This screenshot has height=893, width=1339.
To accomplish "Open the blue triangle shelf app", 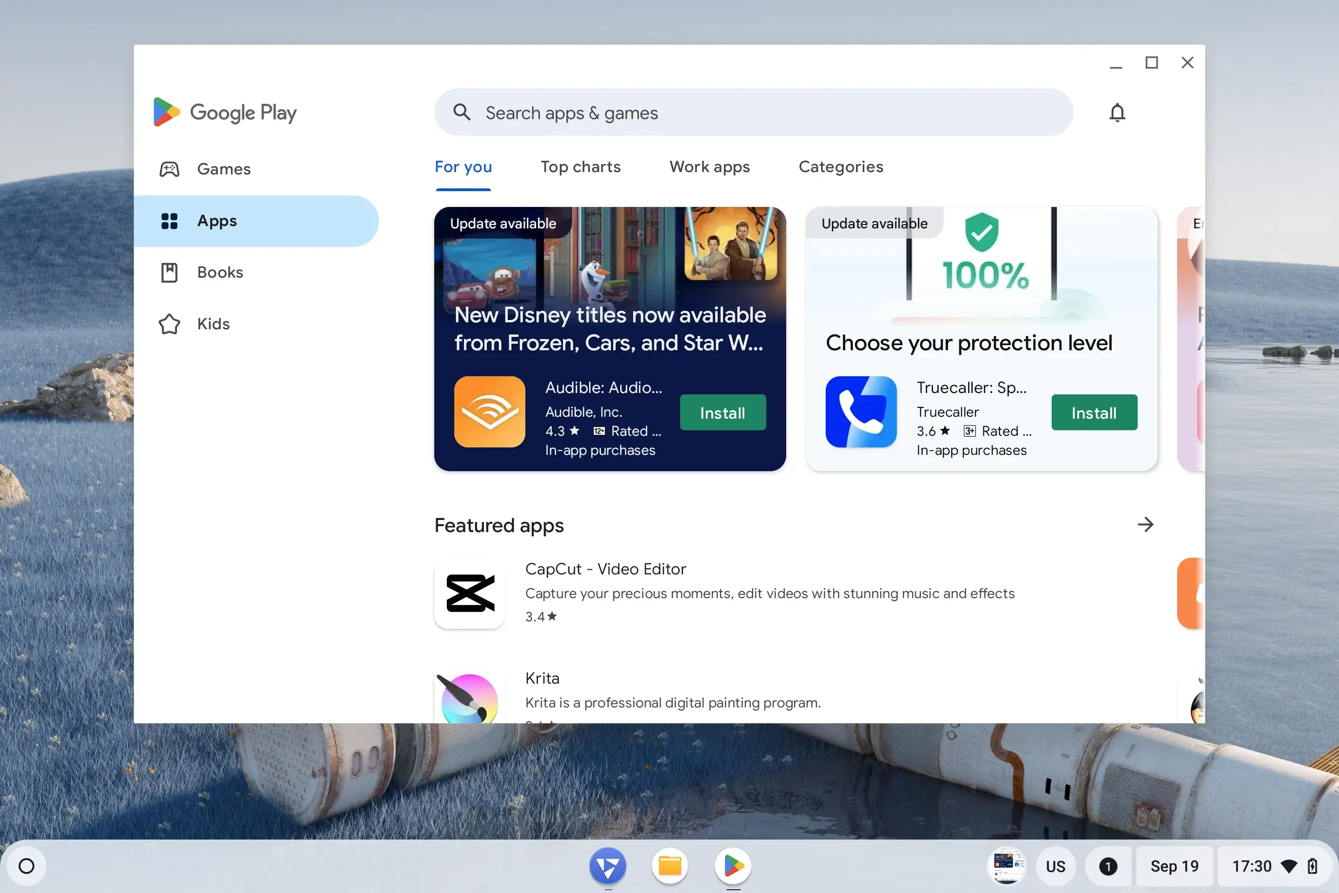I will [x=608, y=866].
